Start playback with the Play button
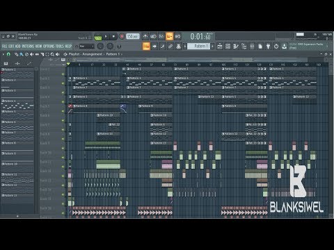The image size is (334, 250). coord(106,37)
